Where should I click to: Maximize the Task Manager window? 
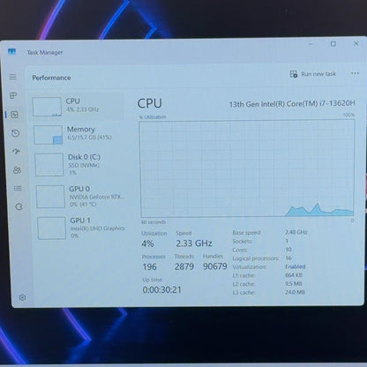[x=333, y=44]
